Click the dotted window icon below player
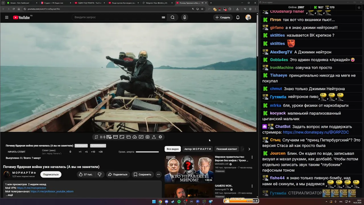Viewport: 364px width, 205px height. pos(128,137)
